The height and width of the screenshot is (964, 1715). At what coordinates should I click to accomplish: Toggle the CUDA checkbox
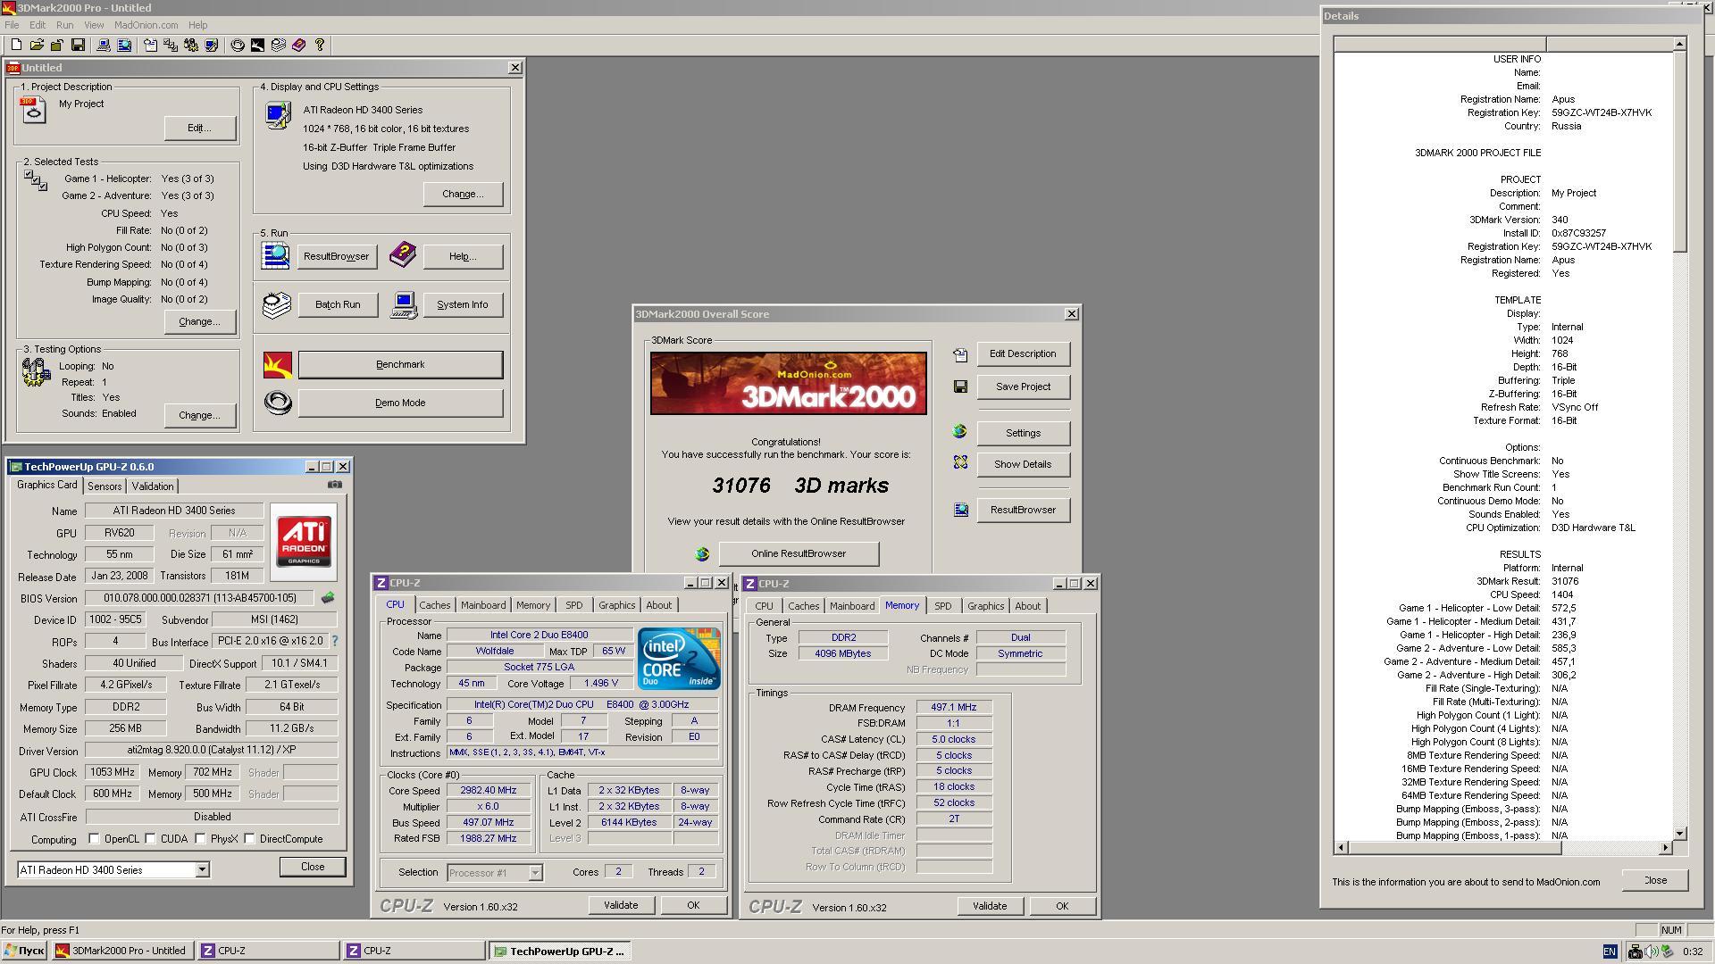[x=150, y=839]
